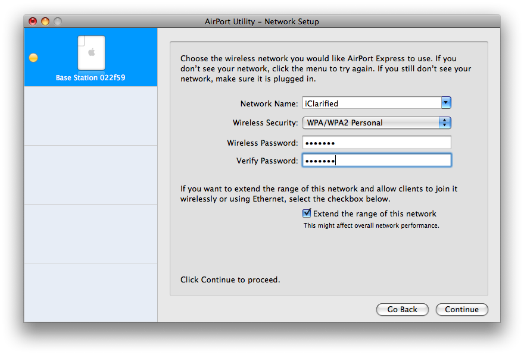
Task: Click the yellow status indicator light
Action: pos(33,58)
